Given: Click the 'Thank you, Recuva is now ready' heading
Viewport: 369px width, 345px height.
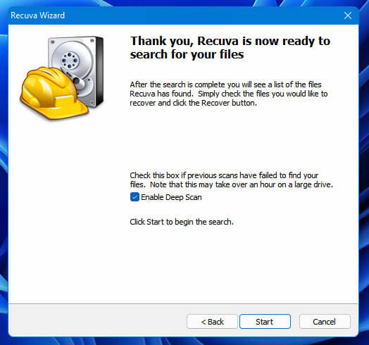Looking at the screenshot, I should coord(230,48).
